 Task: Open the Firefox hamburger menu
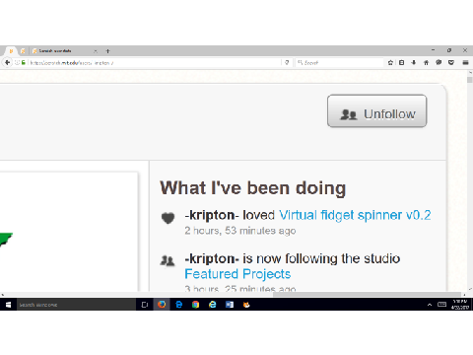pos(465,62)
